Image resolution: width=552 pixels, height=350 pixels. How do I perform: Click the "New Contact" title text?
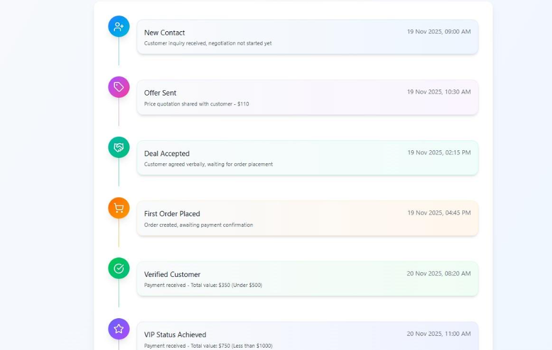pos(165,33)
